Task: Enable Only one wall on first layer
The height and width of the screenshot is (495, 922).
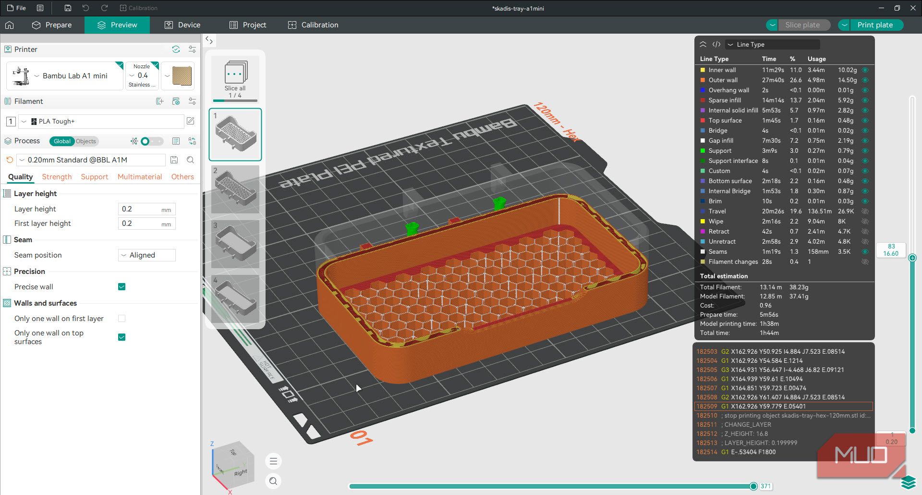Action: click(122, 319)
